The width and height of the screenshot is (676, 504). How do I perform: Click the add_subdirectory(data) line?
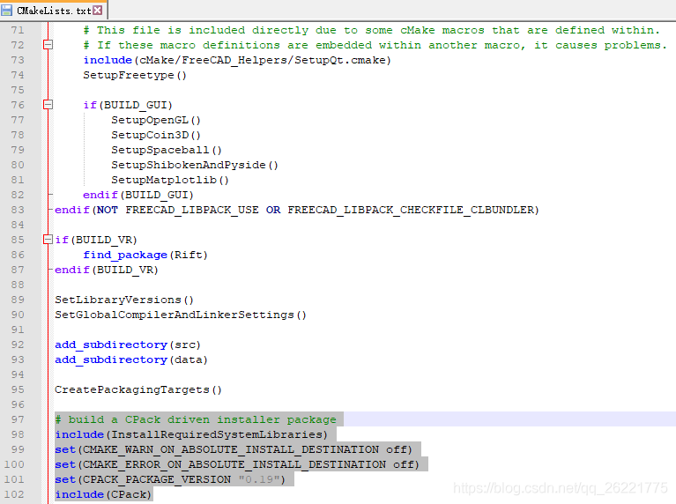(131, 359)
